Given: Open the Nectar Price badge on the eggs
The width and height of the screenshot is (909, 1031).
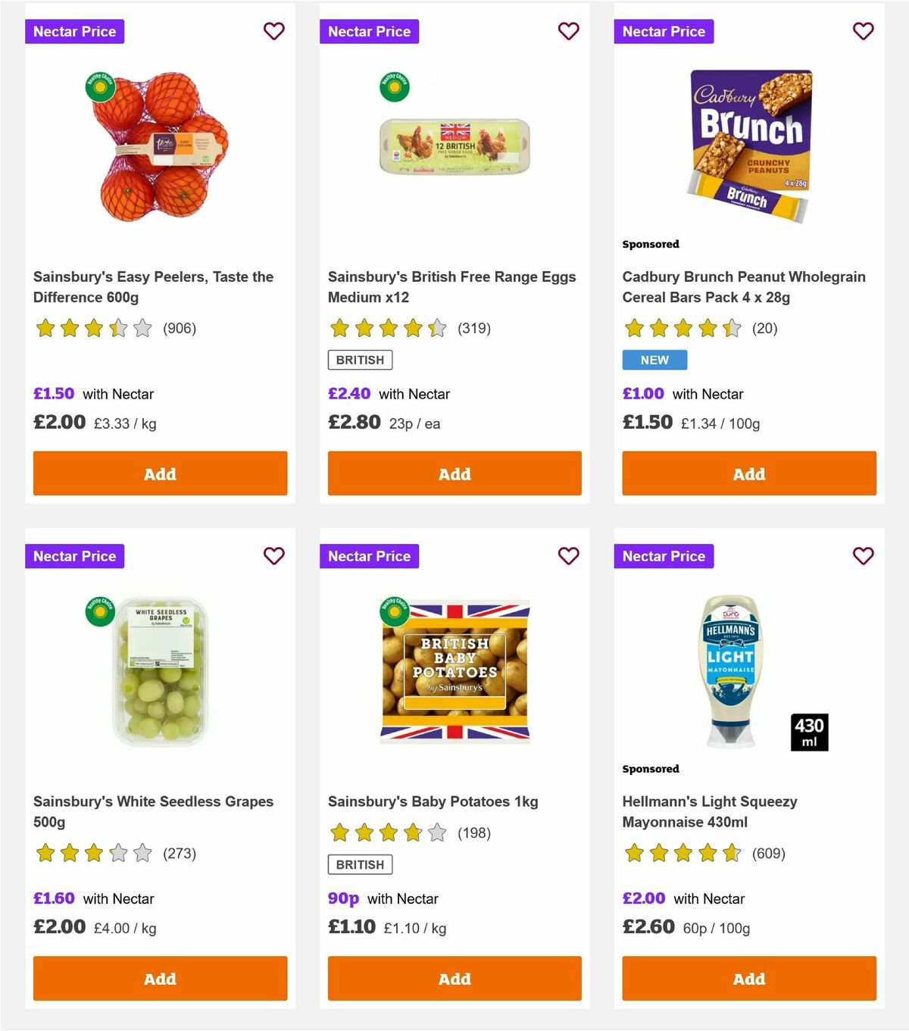Looking at the screenshot, I should (x=369, y=31).
